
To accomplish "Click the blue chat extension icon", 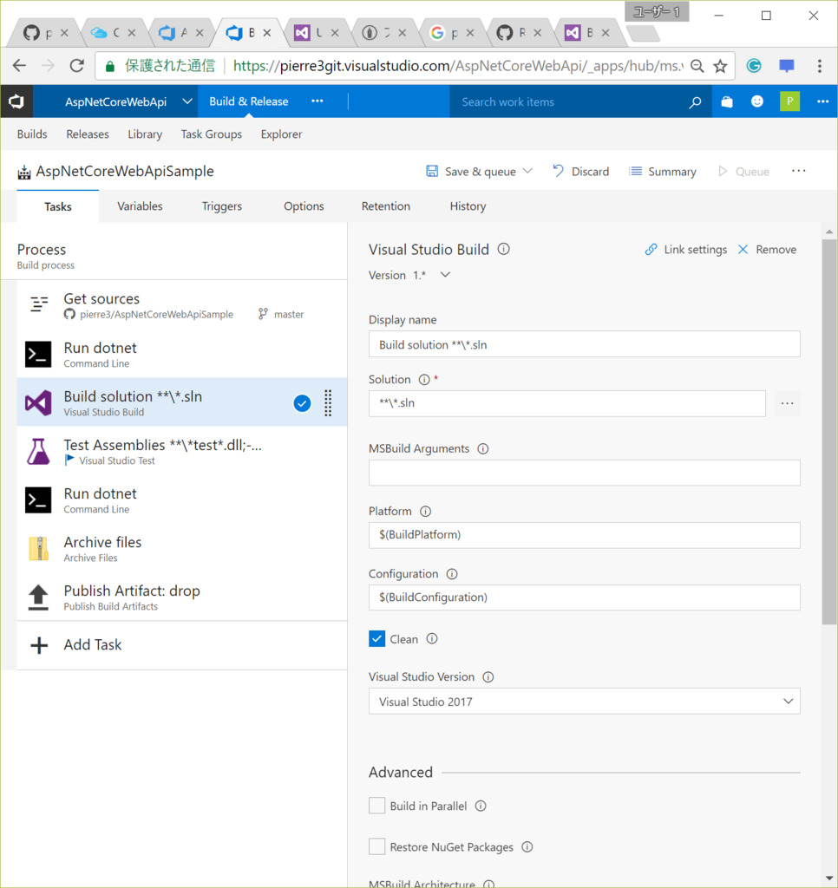I will pos(787,66).
